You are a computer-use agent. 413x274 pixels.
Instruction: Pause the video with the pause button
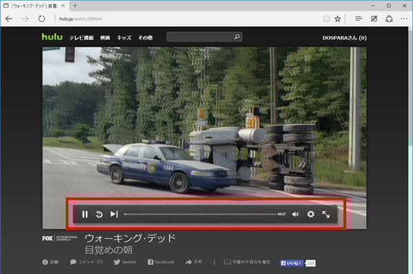(x=85, y=214)
